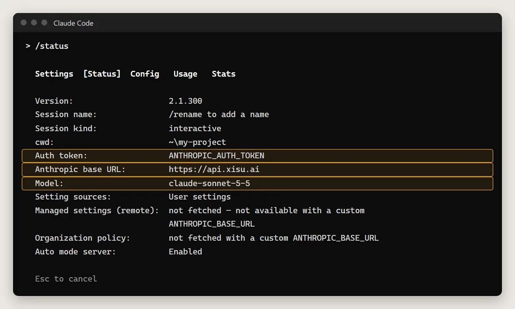Click the 'Auto mode server:' label
The image size is (515, 309).
coord(75,252)
